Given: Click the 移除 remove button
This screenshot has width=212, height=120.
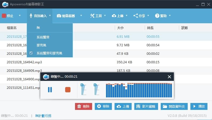Looking at the screenshot, I should (x=103, y=106).
